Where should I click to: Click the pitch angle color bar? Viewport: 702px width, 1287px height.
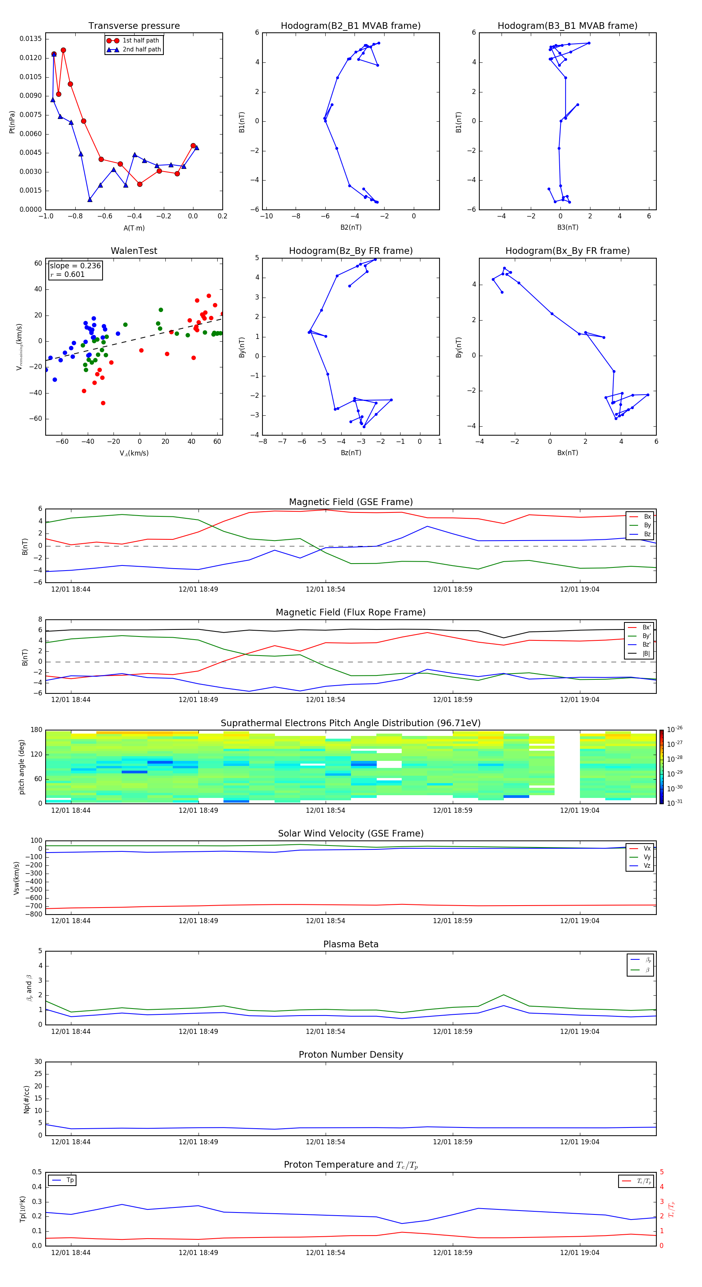(x=661, y=767)
